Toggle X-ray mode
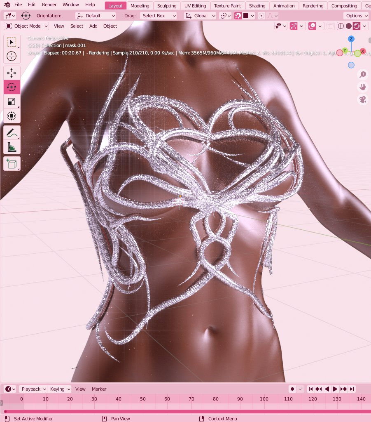Screen dimensions: 371x422 click(x=330, y=26)
